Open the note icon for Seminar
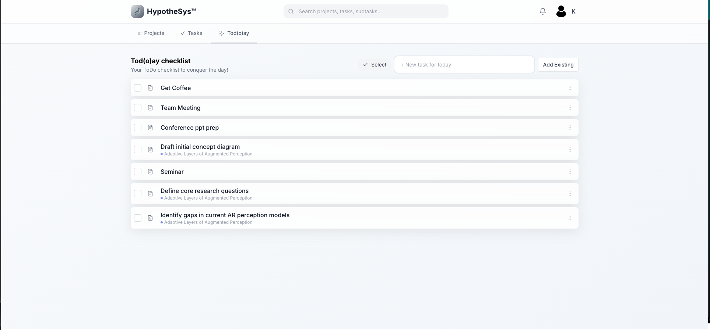Screen dimensions: 710x330 [x=150, y=172]
